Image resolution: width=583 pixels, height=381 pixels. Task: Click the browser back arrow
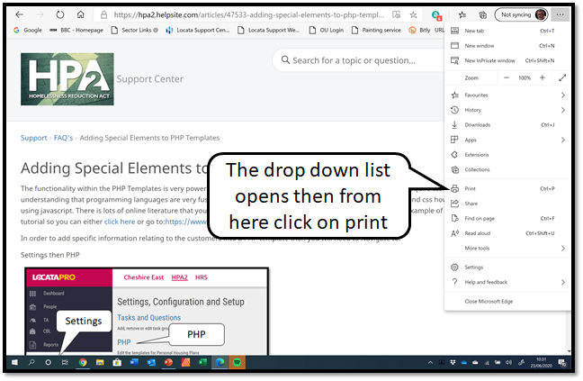click(19, 14)
